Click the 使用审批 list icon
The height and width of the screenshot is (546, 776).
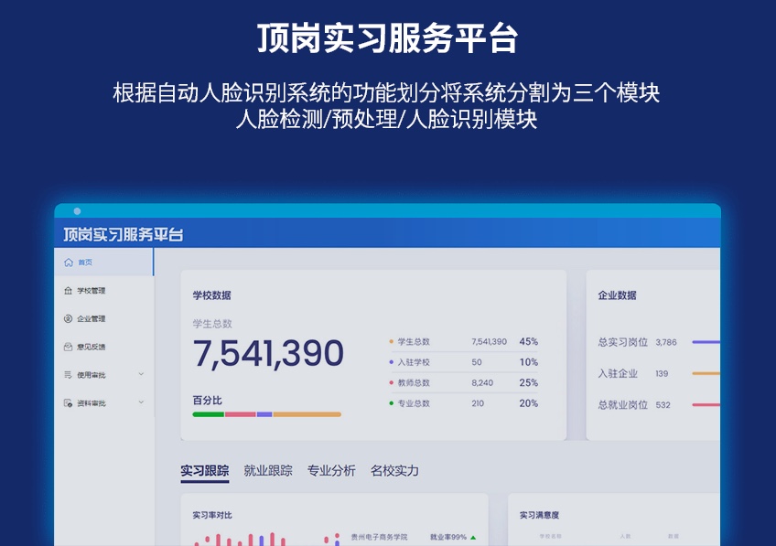[x=69, y=375]
